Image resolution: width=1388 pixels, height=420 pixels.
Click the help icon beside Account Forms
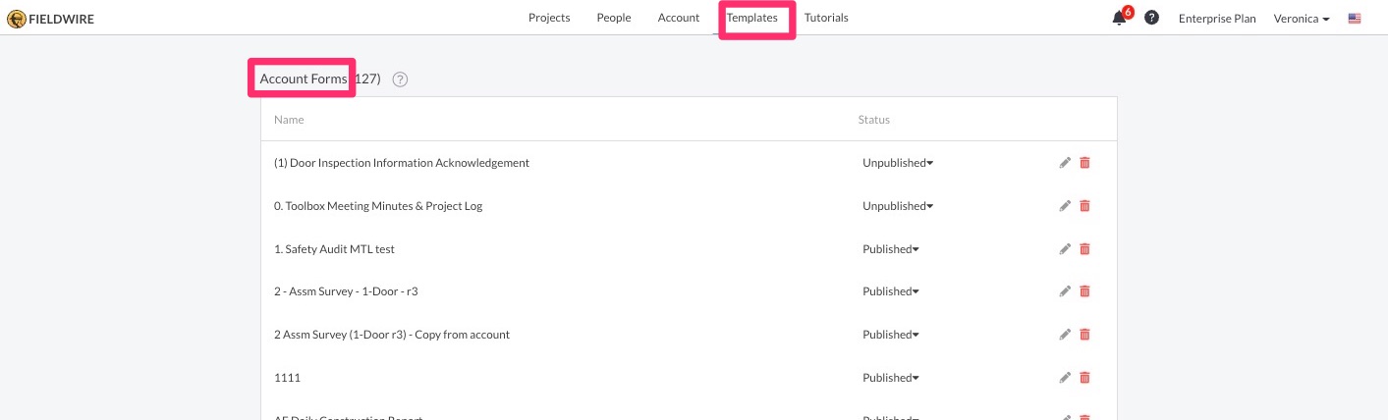[400, 79]
